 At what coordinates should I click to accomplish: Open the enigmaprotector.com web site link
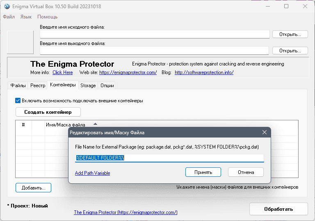(128, 72)
